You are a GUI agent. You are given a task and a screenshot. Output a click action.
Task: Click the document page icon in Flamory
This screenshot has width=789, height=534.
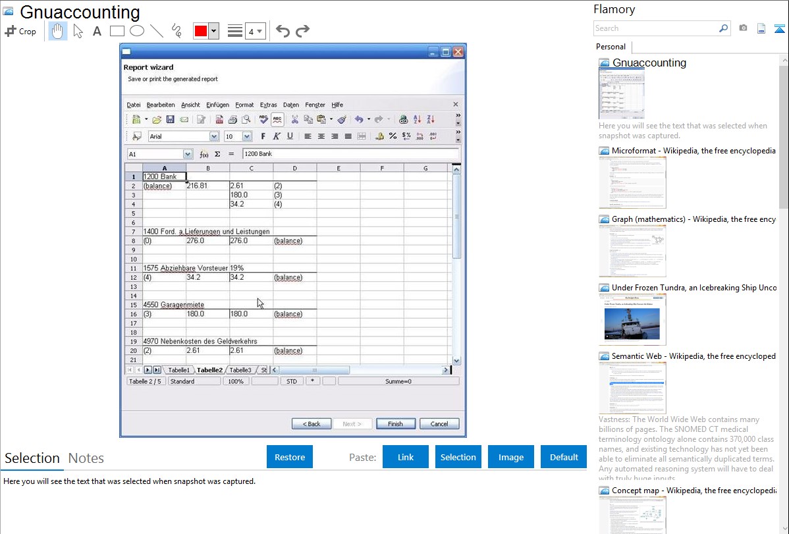click(761, 28)
